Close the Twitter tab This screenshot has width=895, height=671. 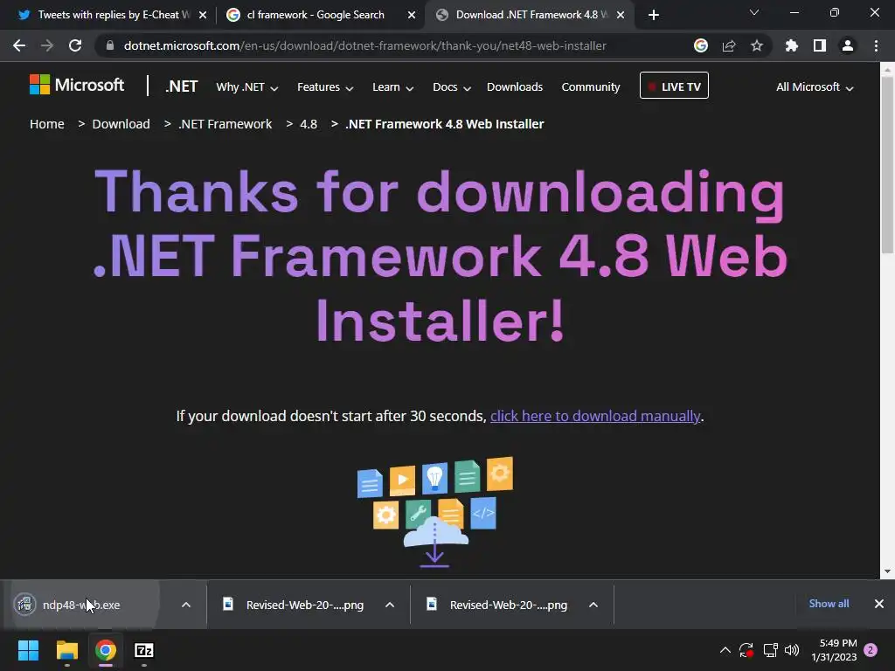(203, 16)
